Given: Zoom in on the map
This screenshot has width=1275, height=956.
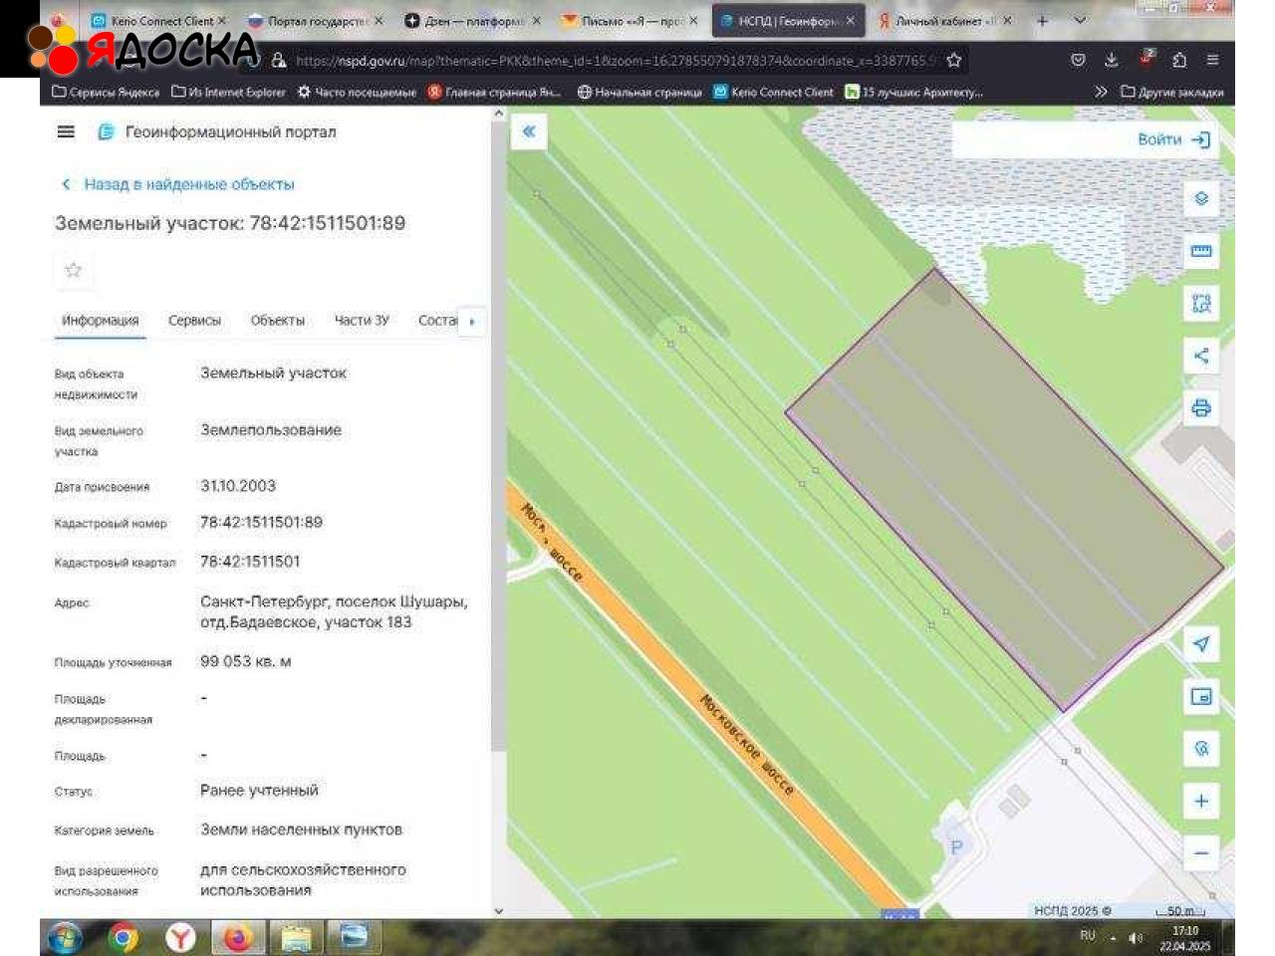Looking at the screenshot, I should point(1201,801).
